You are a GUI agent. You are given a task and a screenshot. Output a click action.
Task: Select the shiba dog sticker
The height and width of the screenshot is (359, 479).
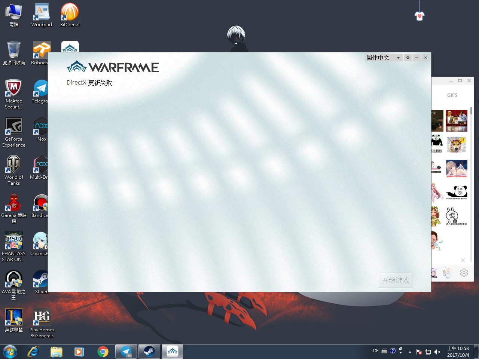pos(457,144)
